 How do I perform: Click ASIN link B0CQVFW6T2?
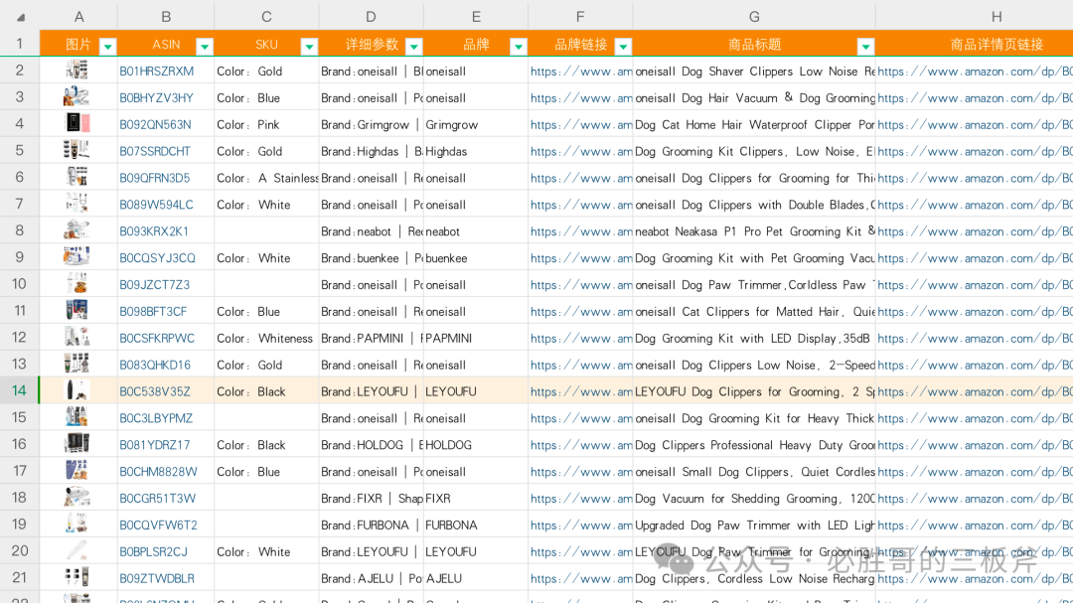coord(158,525)
